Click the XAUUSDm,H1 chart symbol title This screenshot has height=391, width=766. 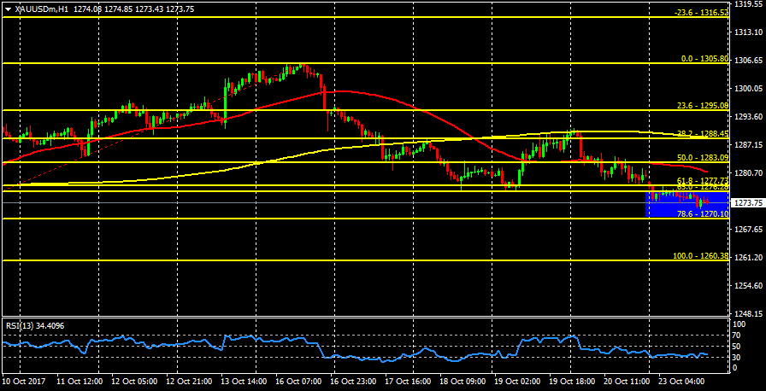(42, 8)
